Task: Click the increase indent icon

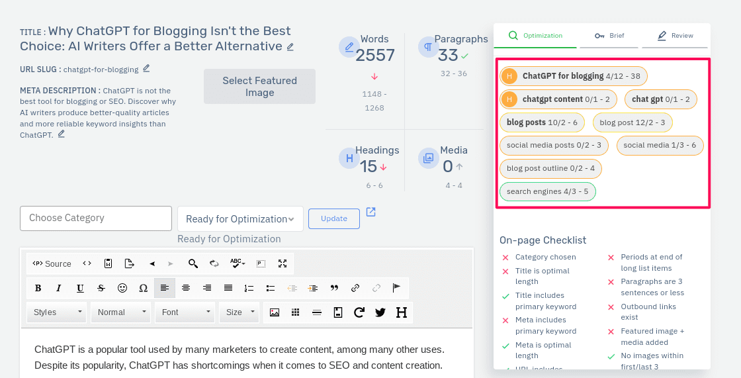Action: click(312, 288)
